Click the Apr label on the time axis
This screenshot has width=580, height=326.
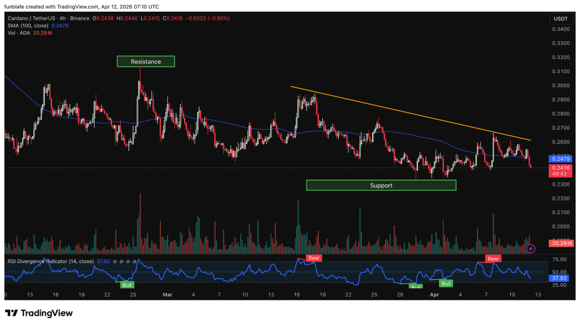point(434,295)
